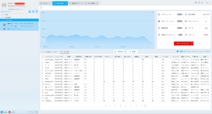Open the dropdown arrow next to スピードアップ
This screenshot has width=212, height=114.
coord(193,43)
